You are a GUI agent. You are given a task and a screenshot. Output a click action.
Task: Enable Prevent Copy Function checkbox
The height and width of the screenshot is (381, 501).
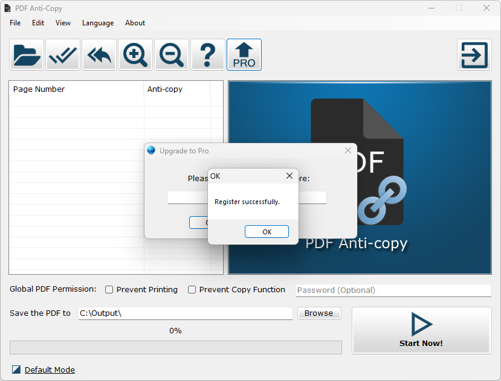(x=192, y=290)
